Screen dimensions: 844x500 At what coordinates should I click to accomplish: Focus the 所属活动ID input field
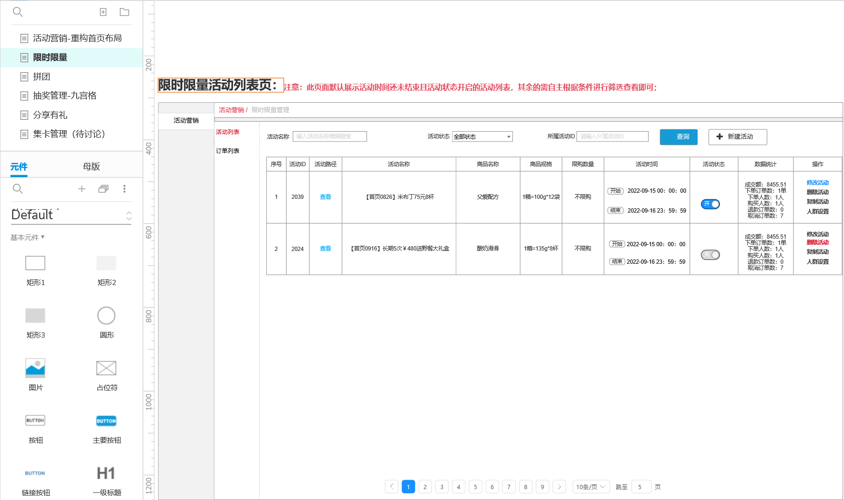pyautogui.click(x=612, y=136)
